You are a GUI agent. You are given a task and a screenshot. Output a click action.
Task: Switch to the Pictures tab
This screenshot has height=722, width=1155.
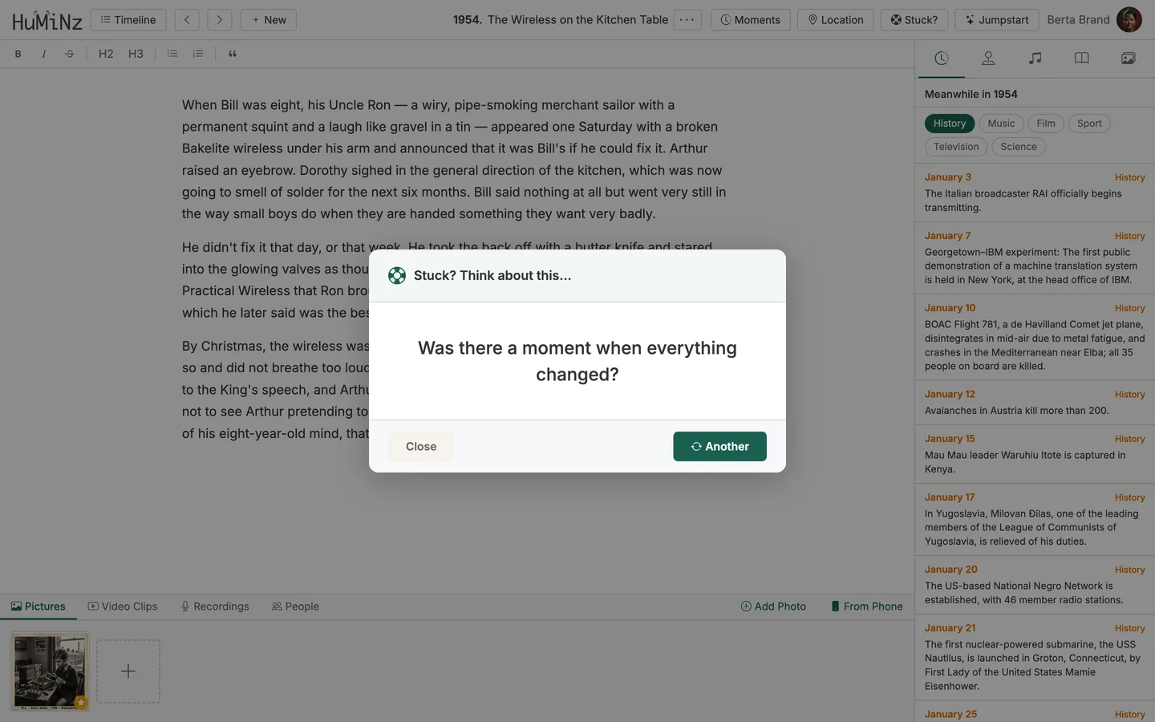coord(38,606)
